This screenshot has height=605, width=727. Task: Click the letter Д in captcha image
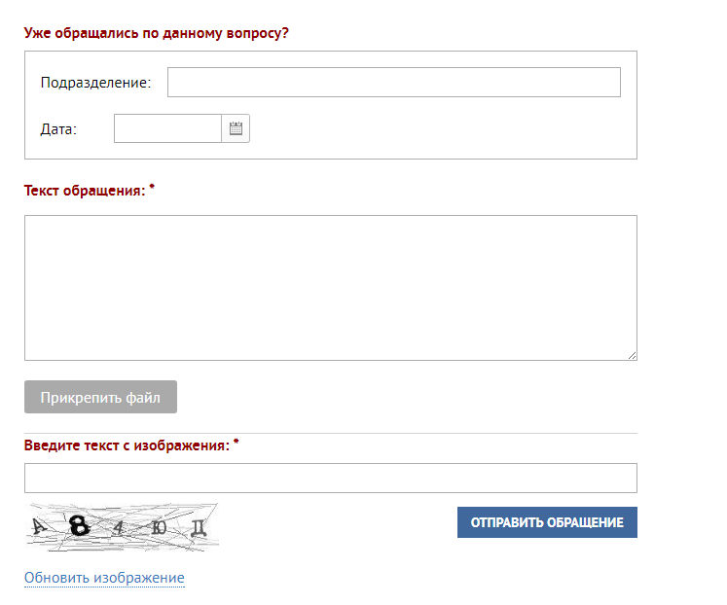point(199,527)
